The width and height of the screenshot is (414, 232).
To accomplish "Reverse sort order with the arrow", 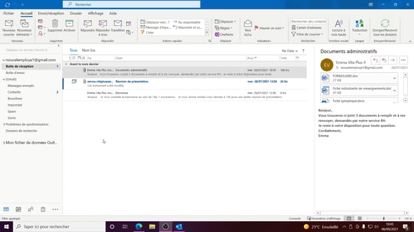I will point(303,51).
